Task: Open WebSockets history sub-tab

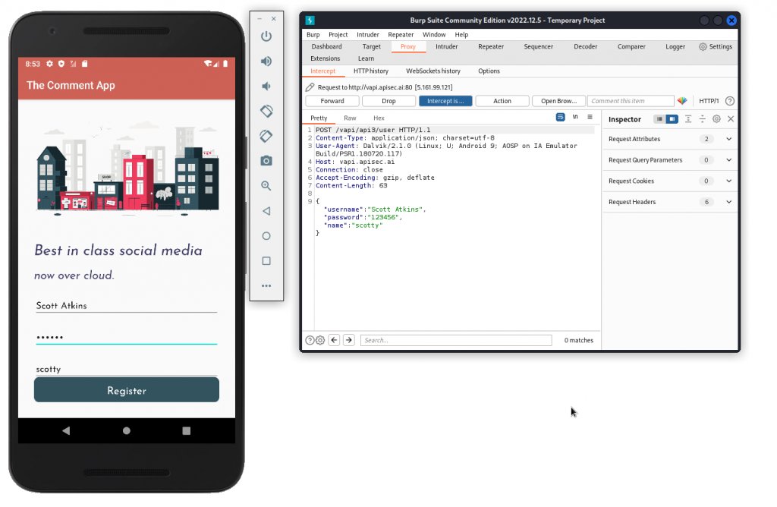Action: click(x=433, y=71)
